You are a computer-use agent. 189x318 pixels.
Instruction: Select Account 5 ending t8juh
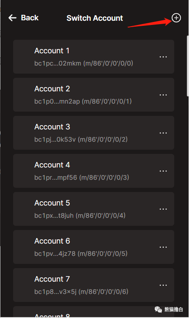(94, 209)
